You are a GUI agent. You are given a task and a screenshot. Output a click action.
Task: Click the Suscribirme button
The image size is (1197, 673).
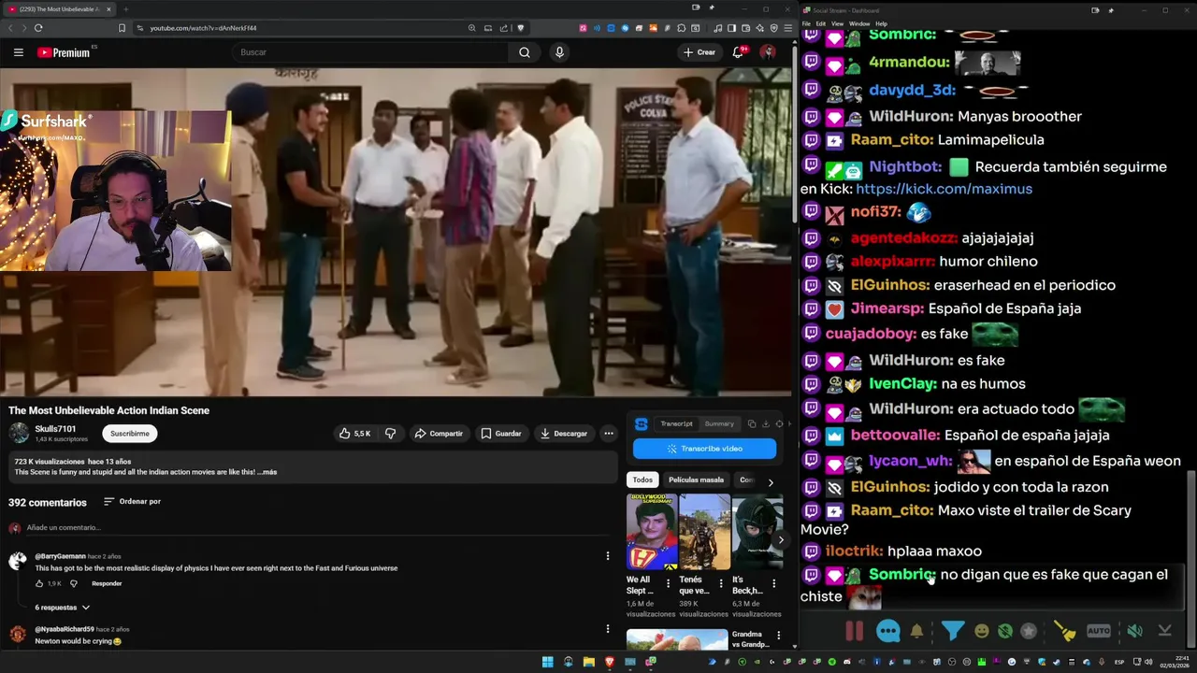(x=130, y=434)
